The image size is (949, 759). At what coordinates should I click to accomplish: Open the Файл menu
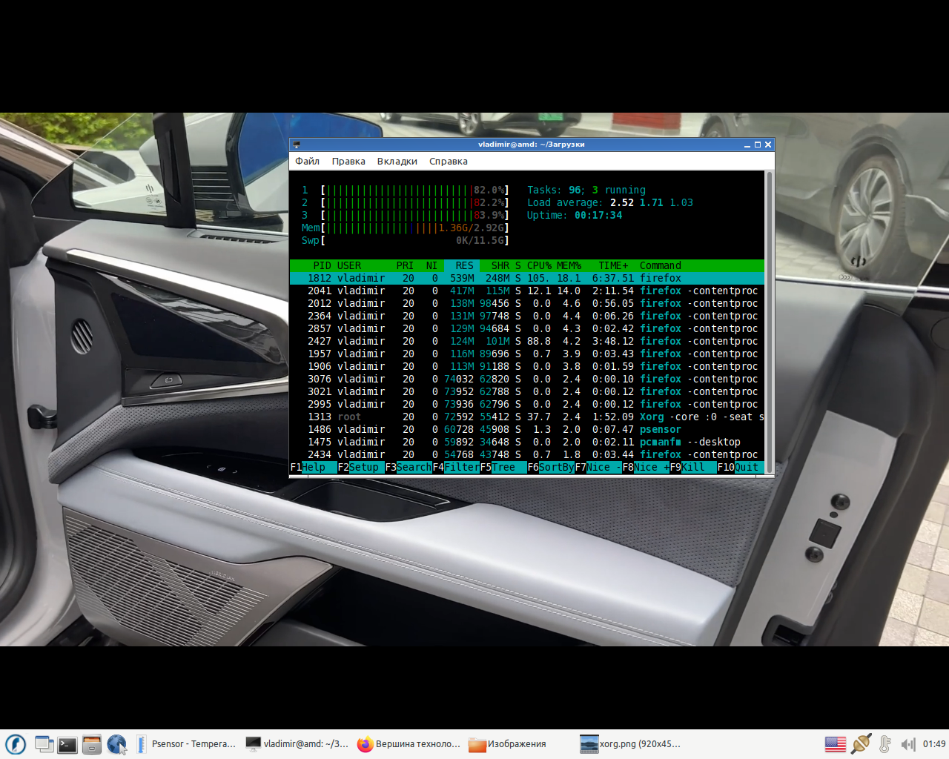308,161
